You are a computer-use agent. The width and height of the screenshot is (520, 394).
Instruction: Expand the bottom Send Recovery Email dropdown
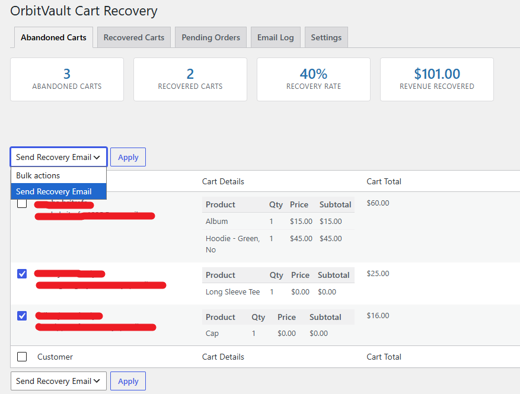point(59,381)
